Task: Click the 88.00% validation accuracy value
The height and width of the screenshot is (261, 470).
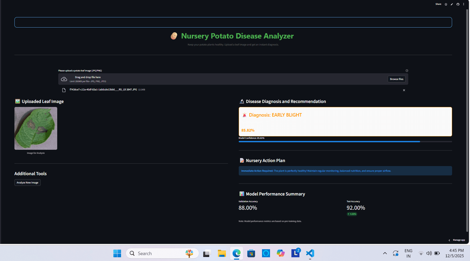Action: click(248, 208)
